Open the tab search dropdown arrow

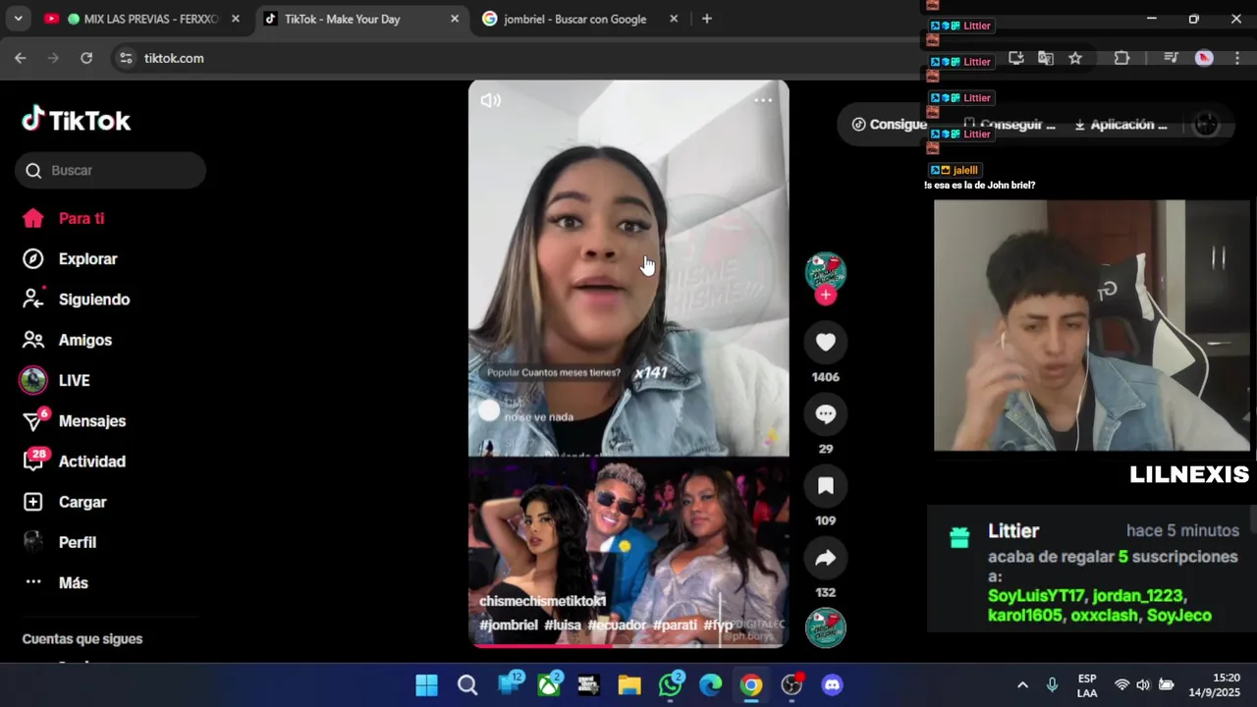18,19
